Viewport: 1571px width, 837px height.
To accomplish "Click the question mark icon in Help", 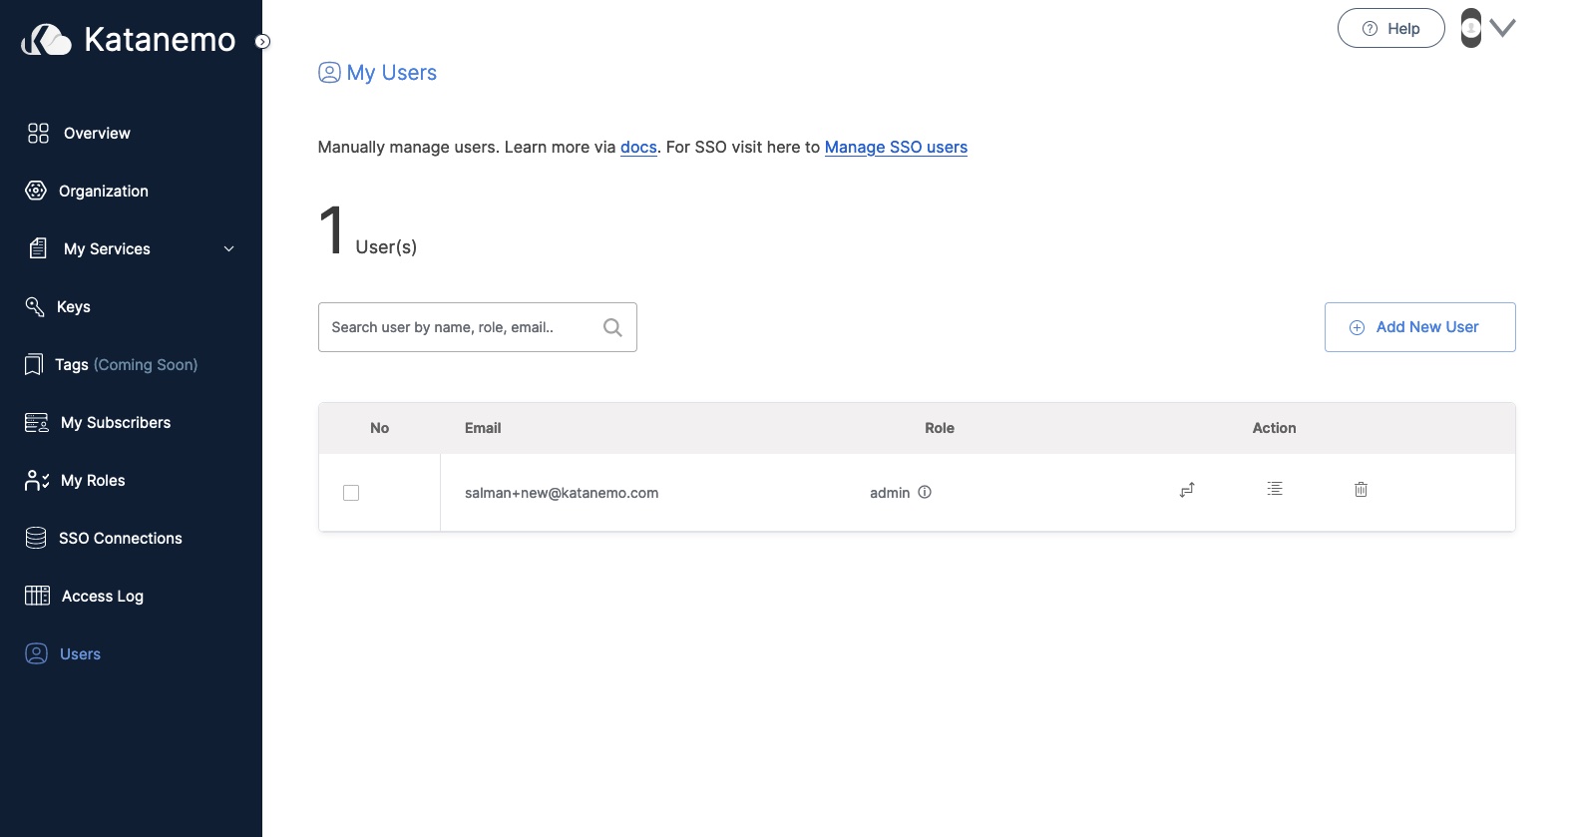I will [x=1370, y=29].
